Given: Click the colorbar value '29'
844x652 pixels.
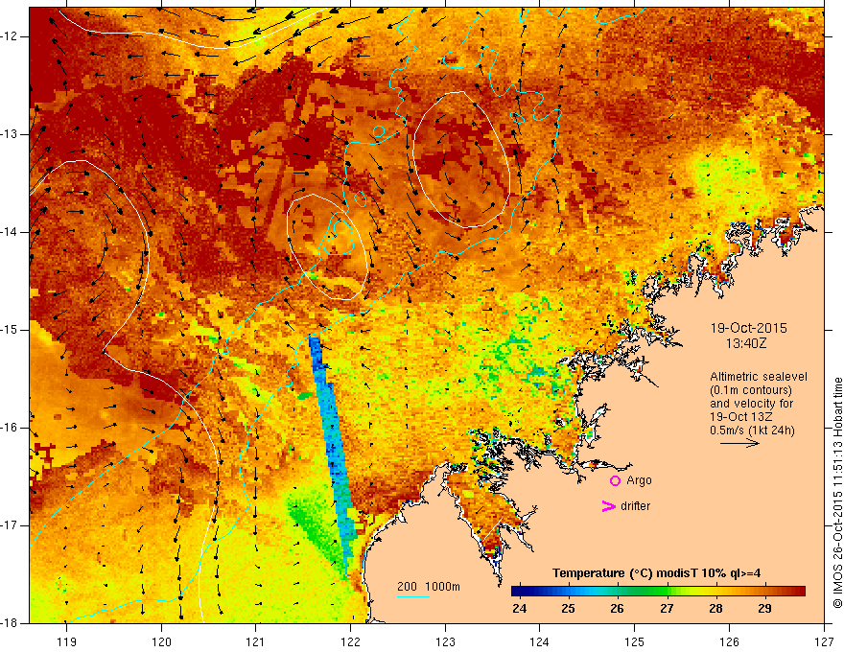Looking at the screenshot, I should coord(764,609).
